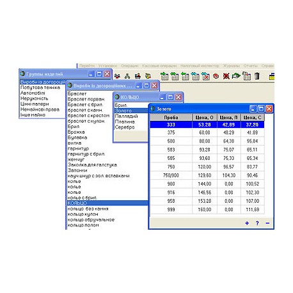The width and height of the screenshot is (293, 293).
Task: Select 'кольцо без камня' in items list
Action: click(x=88, y=209)
